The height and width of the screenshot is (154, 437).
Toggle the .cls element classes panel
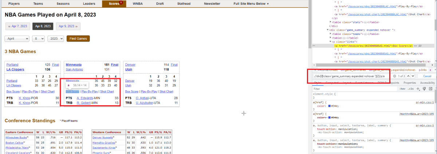[411, 88]
